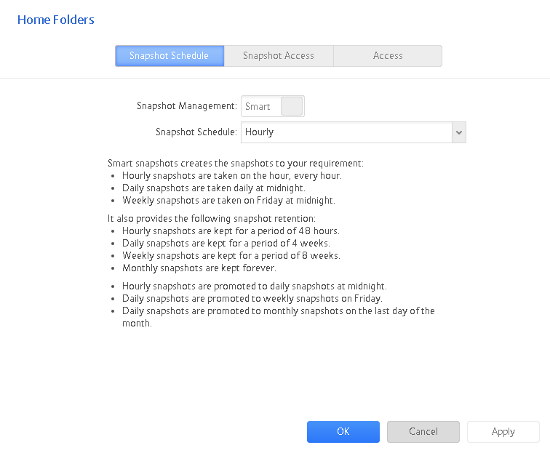550x453 pixels.
Task: Click the 'Smart snapshots creates' intro sentence
Action: coord(235,164)
